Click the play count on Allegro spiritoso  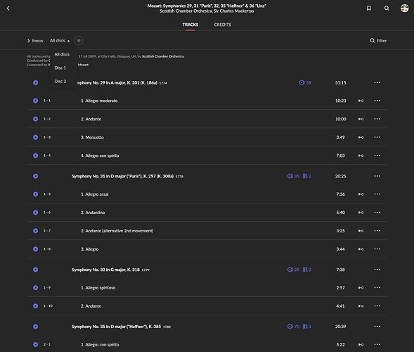click(x=361, y=287)
